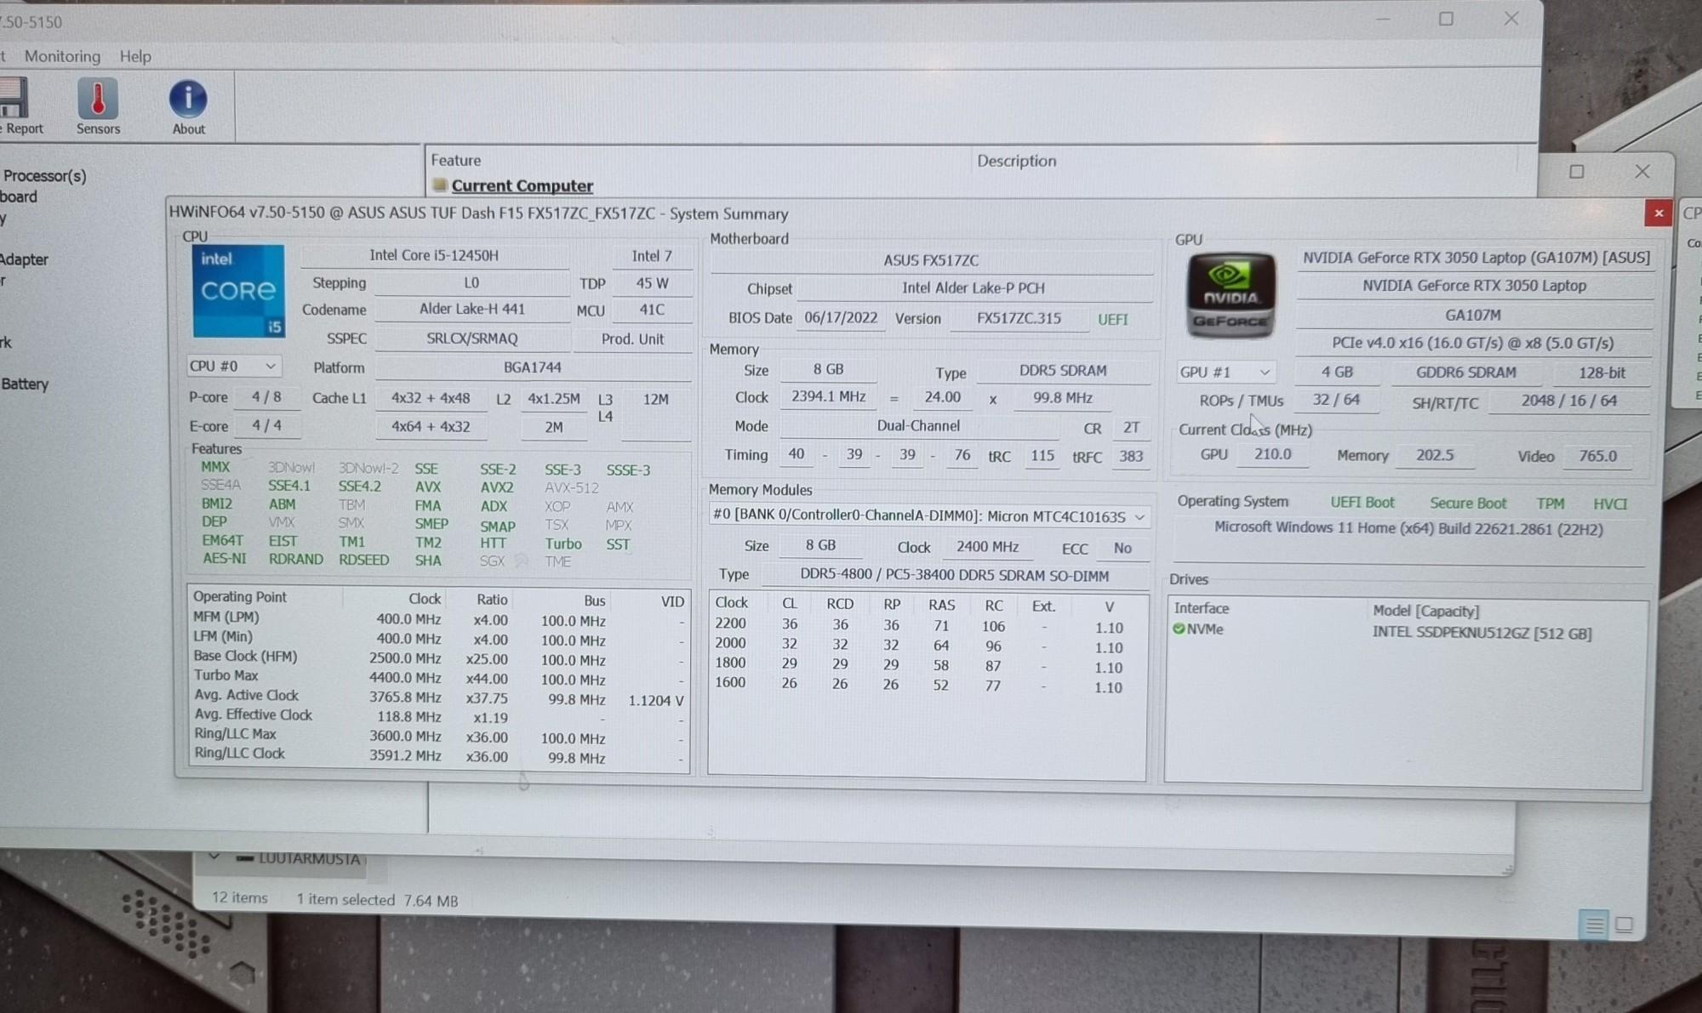
Task: Click the Intel Core i5-12450H name field
Action: click(434, 255)
